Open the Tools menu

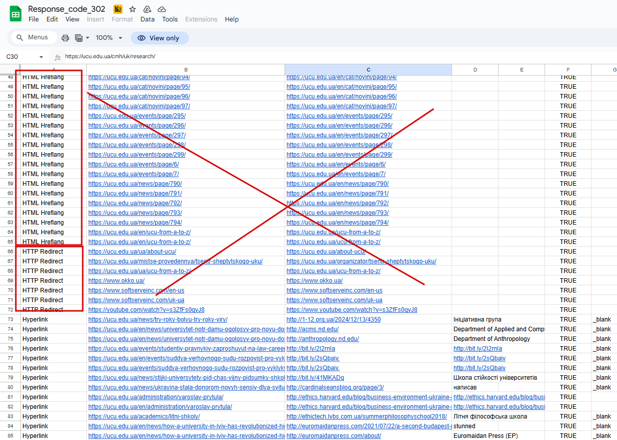coord(170,19)
